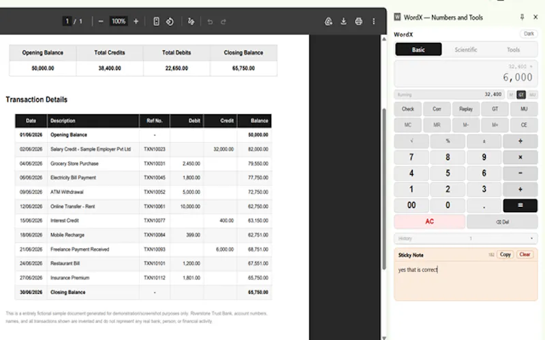The height and width of the screenshot is (340, 545).
Task: Switch to the Basic tab
Action: pos(418,50)
